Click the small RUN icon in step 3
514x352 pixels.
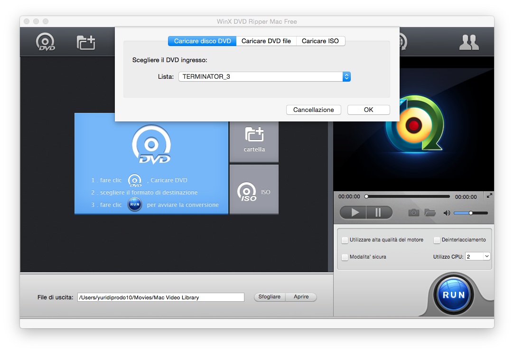click(135, 204)
